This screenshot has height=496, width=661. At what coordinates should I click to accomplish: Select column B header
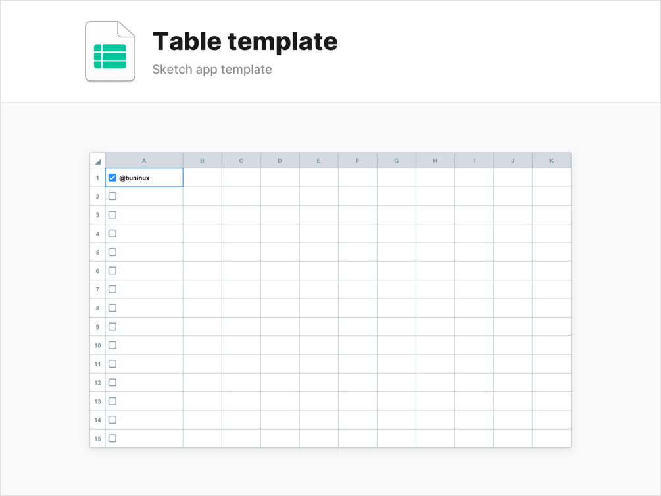tap(202, 161)
